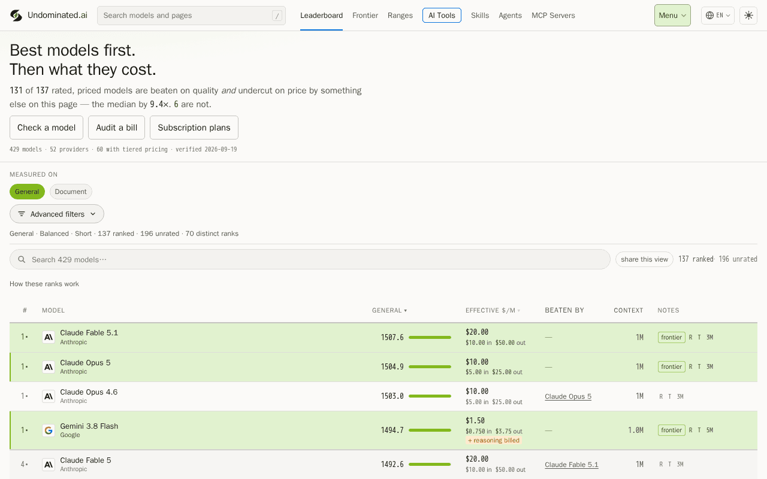Open the AI Tools tab

[442, 16]
